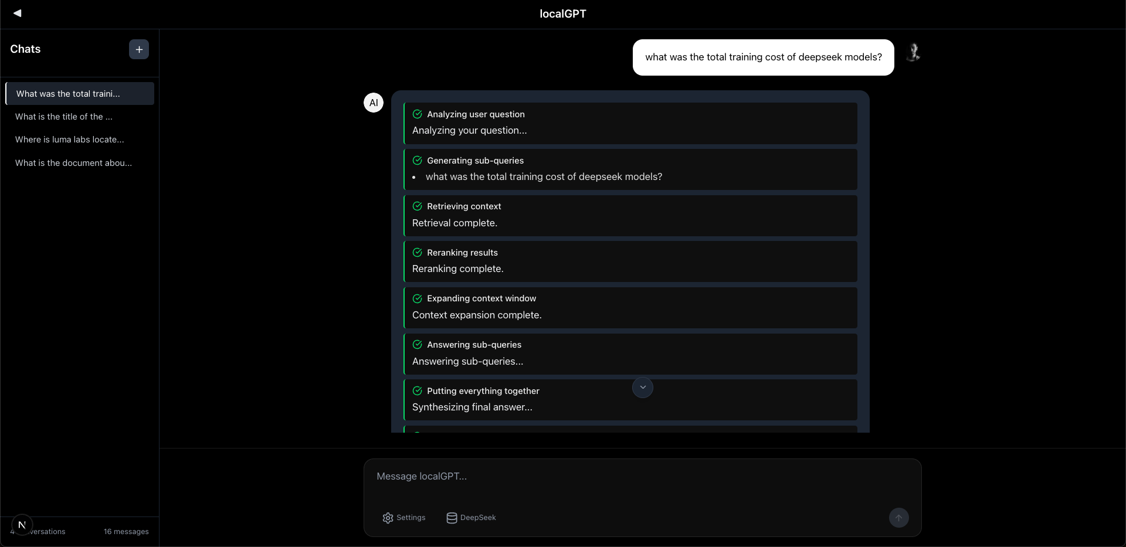The image size is (1126, 547).
Task: Click the user avatar beside the question
Action: (913, 53)
